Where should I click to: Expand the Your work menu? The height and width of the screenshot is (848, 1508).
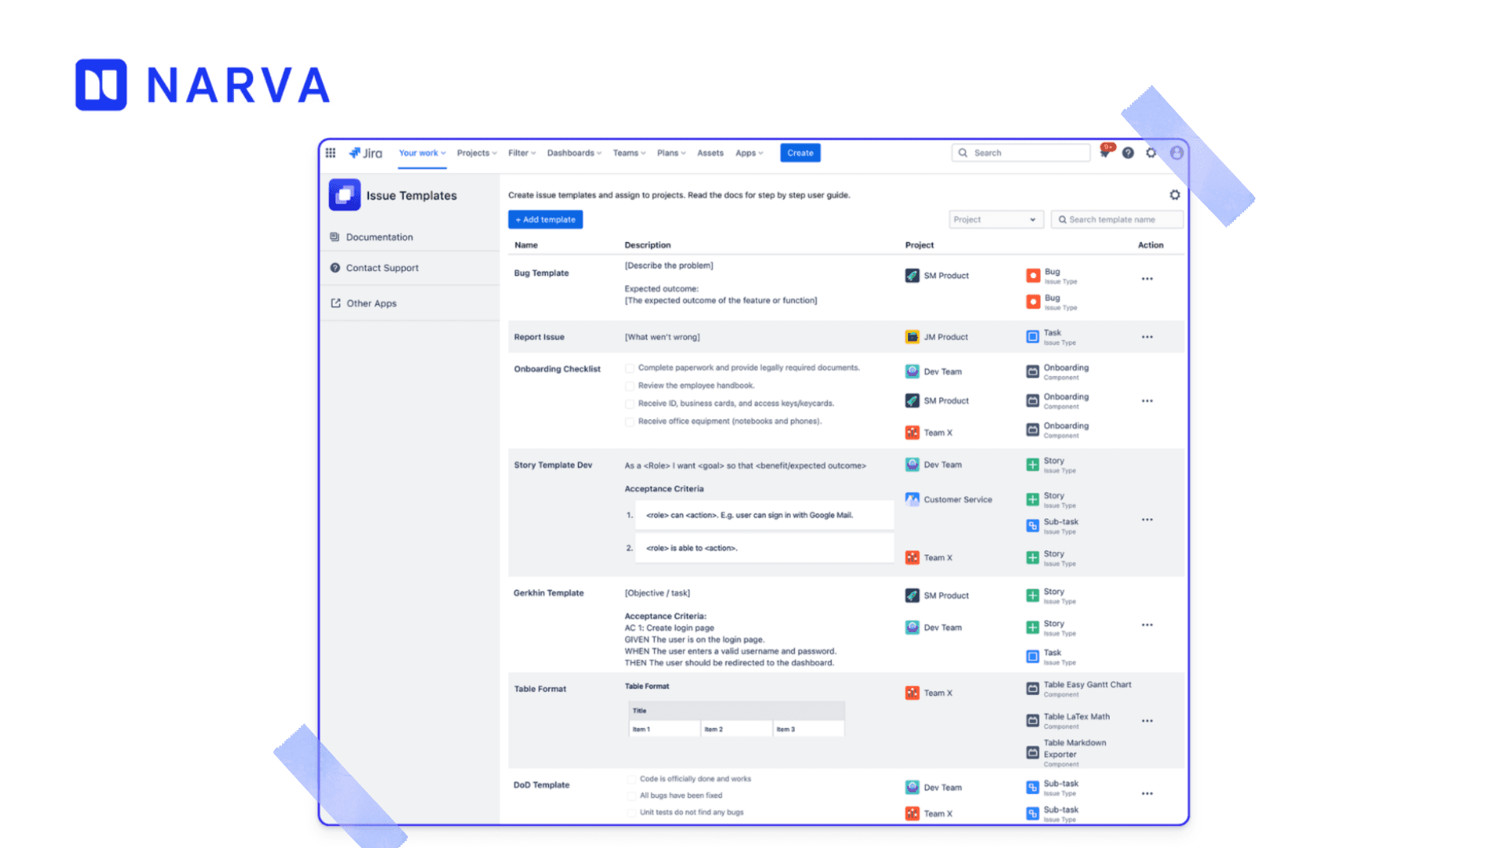pos(421,153)
